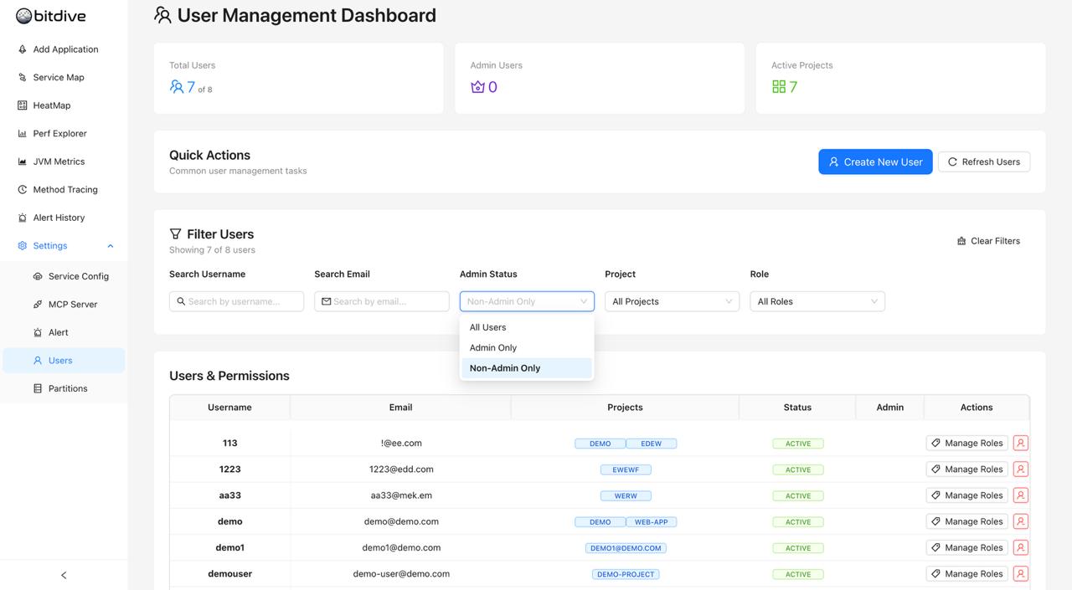Click the demo-user@demo.com email cell
Viewport: 1072px width, 590px height.
401,574
